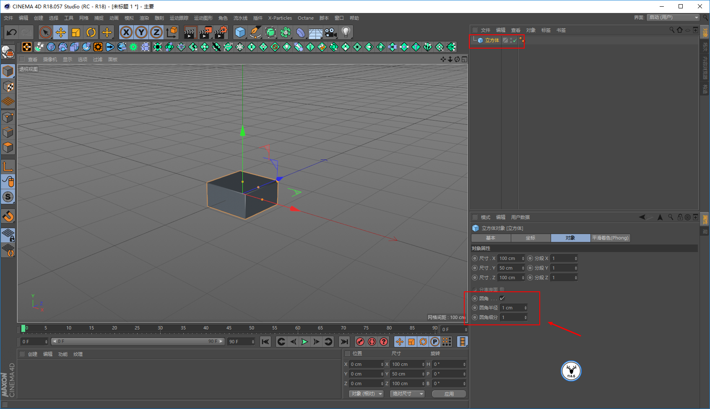Open the viewport 摄像机 menu

pyautogui.click(x=50, y=59)
